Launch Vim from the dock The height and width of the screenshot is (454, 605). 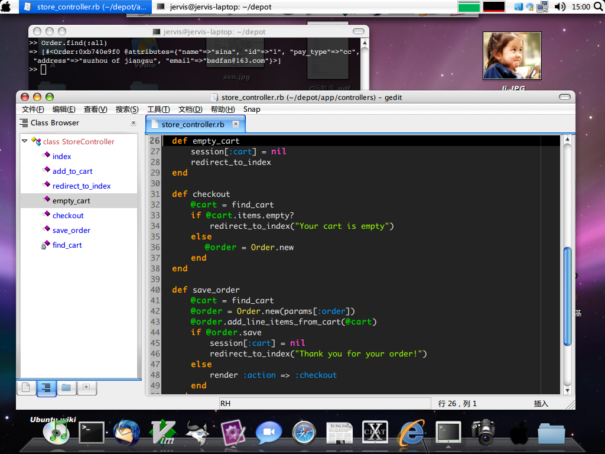[x=163, y=432]
